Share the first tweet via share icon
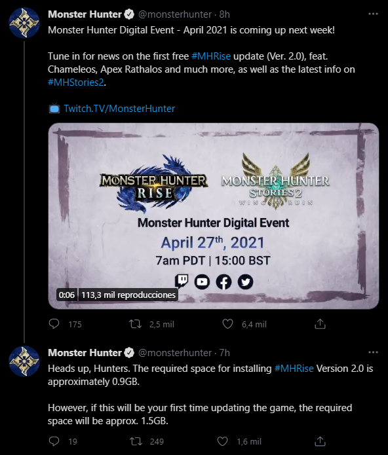Viewport: 388px width, 455px height. click(320, 324)
